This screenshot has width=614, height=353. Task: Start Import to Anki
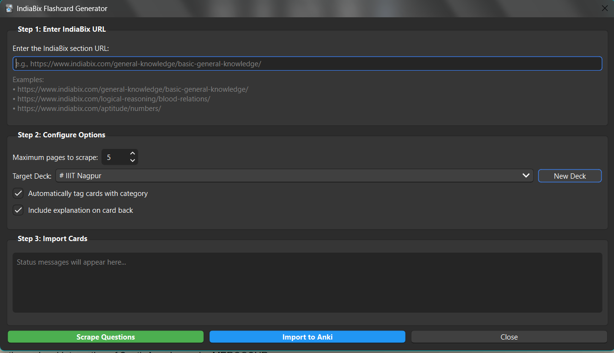coord(307,337)
